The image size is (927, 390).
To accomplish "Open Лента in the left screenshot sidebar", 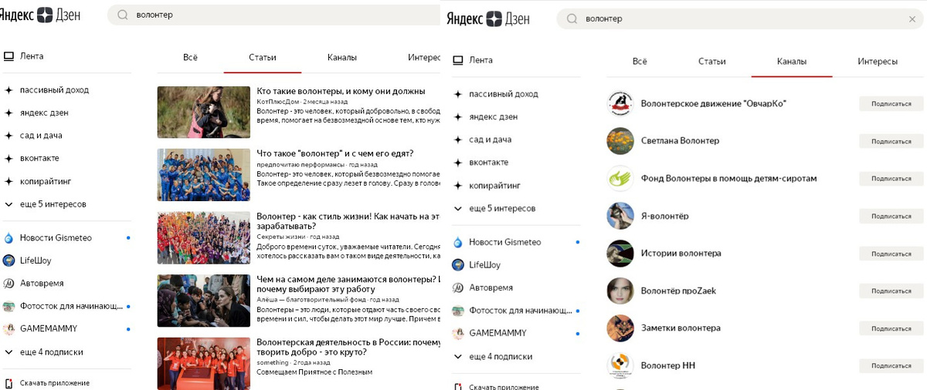I will click(23, 56).
